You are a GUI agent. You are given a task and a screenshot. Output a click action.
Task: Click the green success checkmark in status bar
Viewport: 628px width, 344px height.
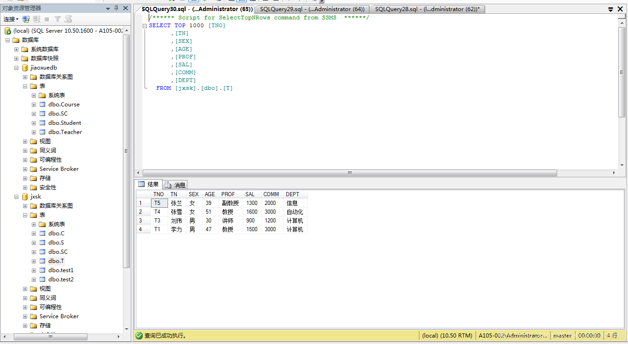pos(139,336)
